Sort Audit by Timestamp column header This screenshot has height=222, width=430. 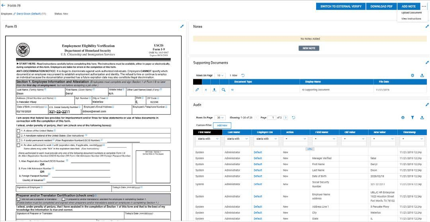coord(412,132)
